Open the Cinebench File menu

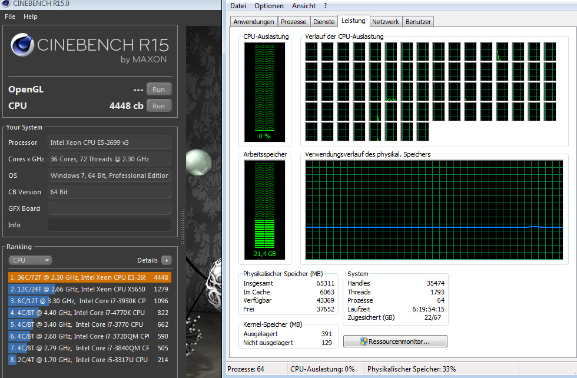click(10, 16)
